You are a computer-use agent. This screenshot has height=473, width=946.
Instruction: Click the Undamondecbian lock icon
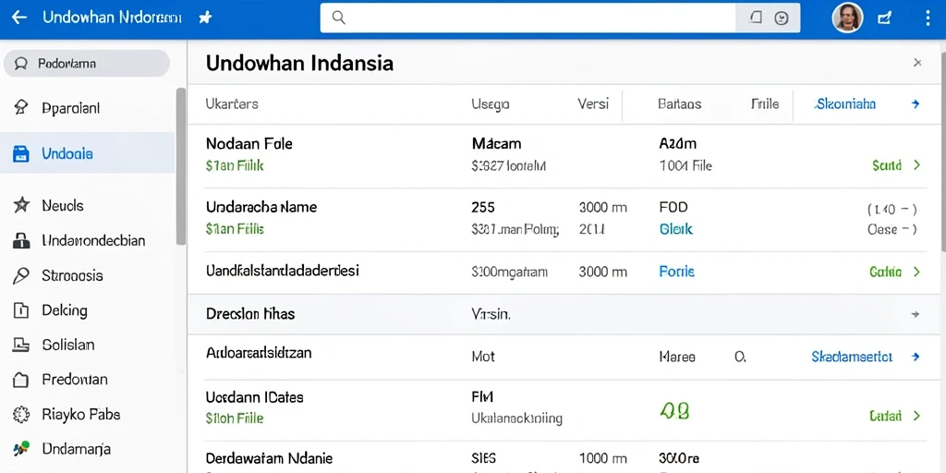click(21, 241)
